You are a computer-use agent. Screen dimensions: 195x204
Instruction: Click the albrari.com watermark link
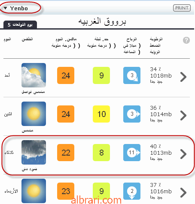tap(96, 200)
